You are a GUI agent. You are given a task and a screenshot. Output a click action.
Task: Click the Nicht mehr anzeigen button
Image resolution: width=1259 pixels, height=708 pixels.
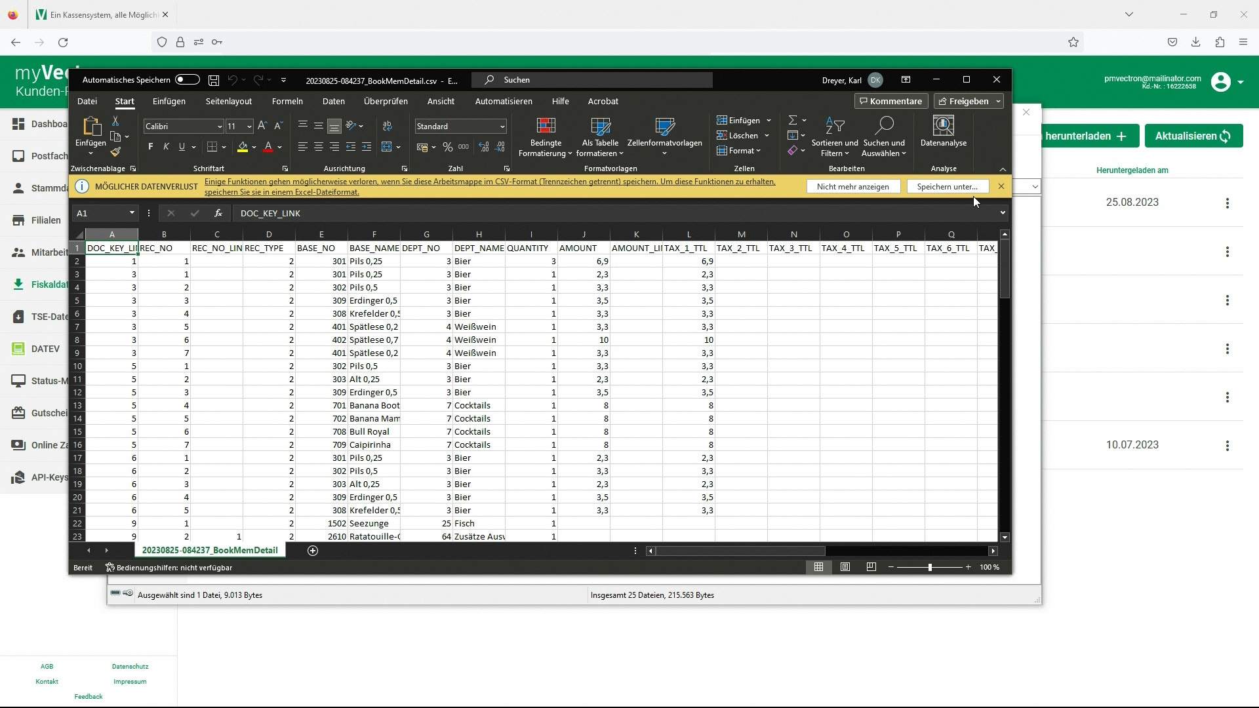[x=852, y=187]
